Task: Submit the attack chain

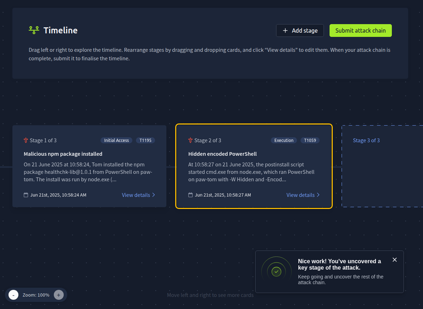Action: (x=360, y=31)
